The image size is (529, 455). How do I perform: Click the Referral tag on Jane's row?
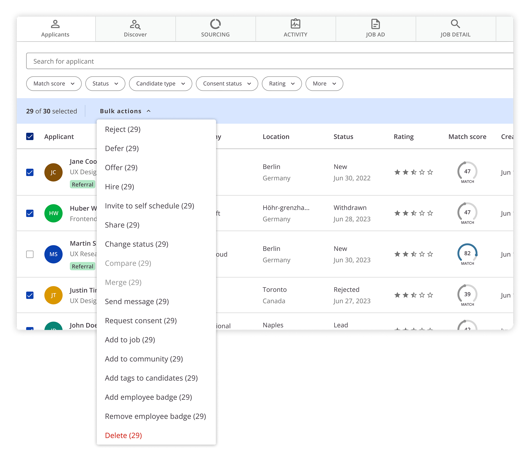point(82,184)
